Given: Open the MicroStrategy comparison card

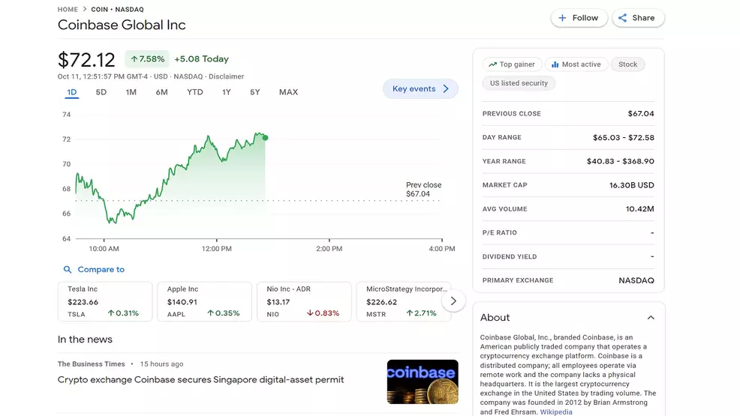Looking at the screenshot, I should tap(404, 301).
